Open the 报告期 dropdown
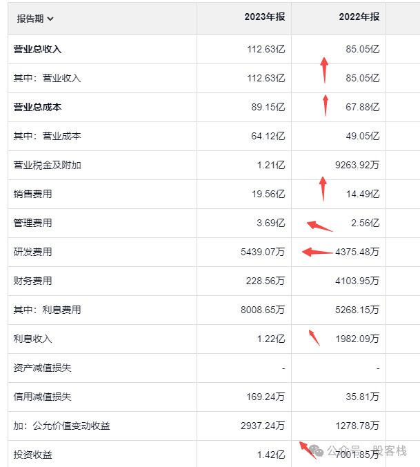Viewport: 420px width, 467px height. click(35, 19)
